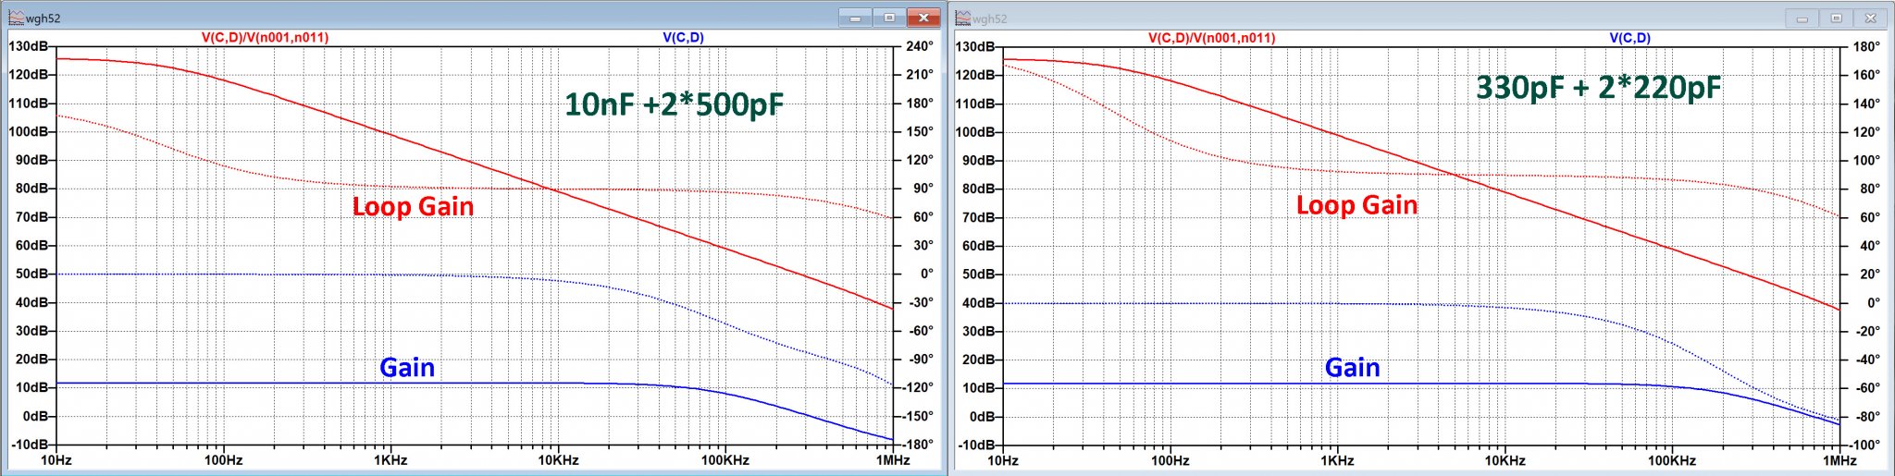Click the 100Hz frequency label in left window

223,460
